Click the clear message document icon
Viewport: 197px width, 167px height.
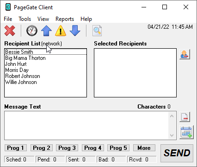(x=185, y=117)
